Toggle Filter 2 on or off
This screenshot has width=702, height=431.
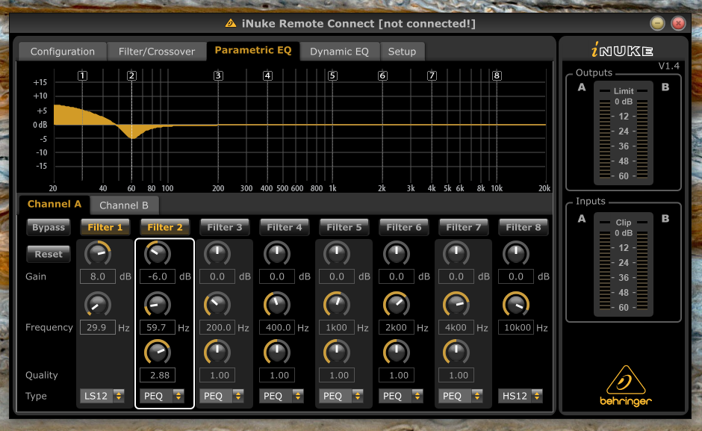(165, 227)
